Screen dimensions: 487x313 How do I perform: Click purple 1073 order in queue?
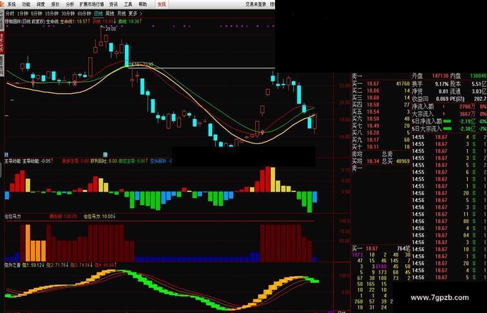357,255
